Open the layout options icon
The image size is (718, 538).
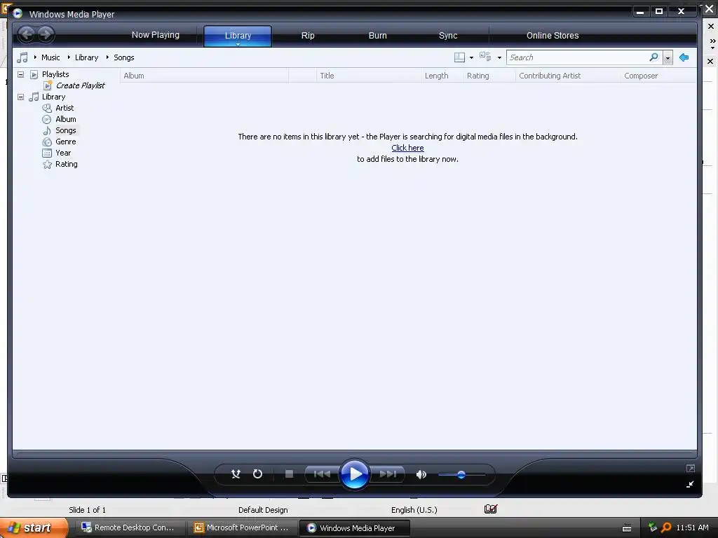(459, 57)
